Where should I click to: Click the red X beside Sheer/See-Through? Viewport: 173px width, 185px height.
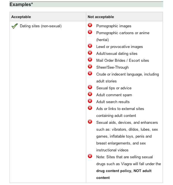(x=90, y=66)
